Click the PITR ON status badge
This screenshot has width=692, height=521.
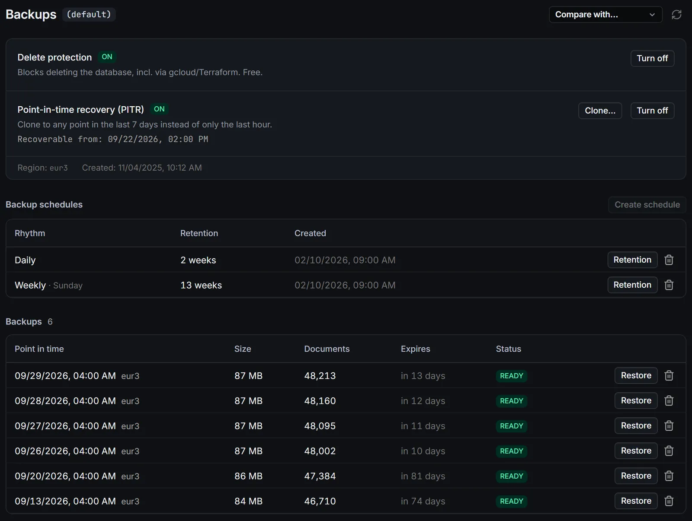(159, 109)
